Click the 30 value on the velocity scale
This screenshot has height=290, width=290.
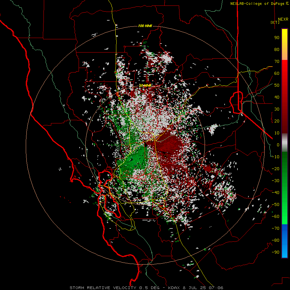tap(277, 109)
